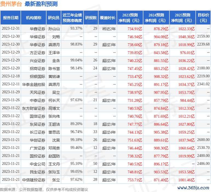
Task: Click the researcher name 董思远
Action: [x=54, y=132]
